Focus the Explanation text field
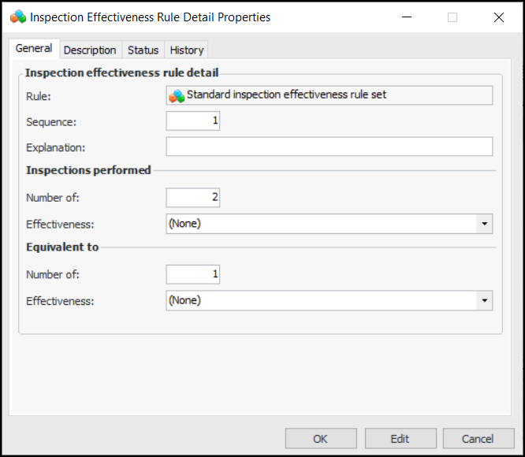525x457 pixels. (329, 147)
